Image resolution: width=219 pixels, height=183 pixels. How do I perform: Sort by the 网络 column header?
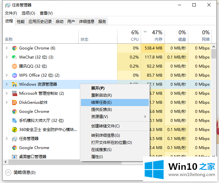pos(200,36)
